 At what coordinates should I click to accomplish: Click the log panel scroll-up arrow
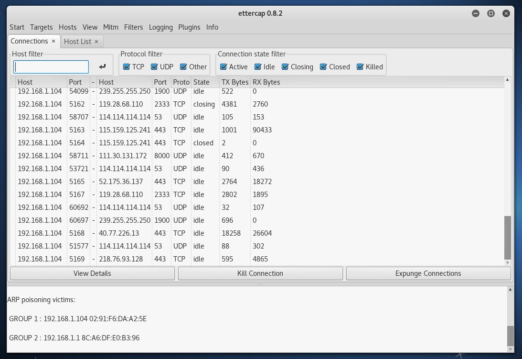pyautogui.click(x=510, y=289)
